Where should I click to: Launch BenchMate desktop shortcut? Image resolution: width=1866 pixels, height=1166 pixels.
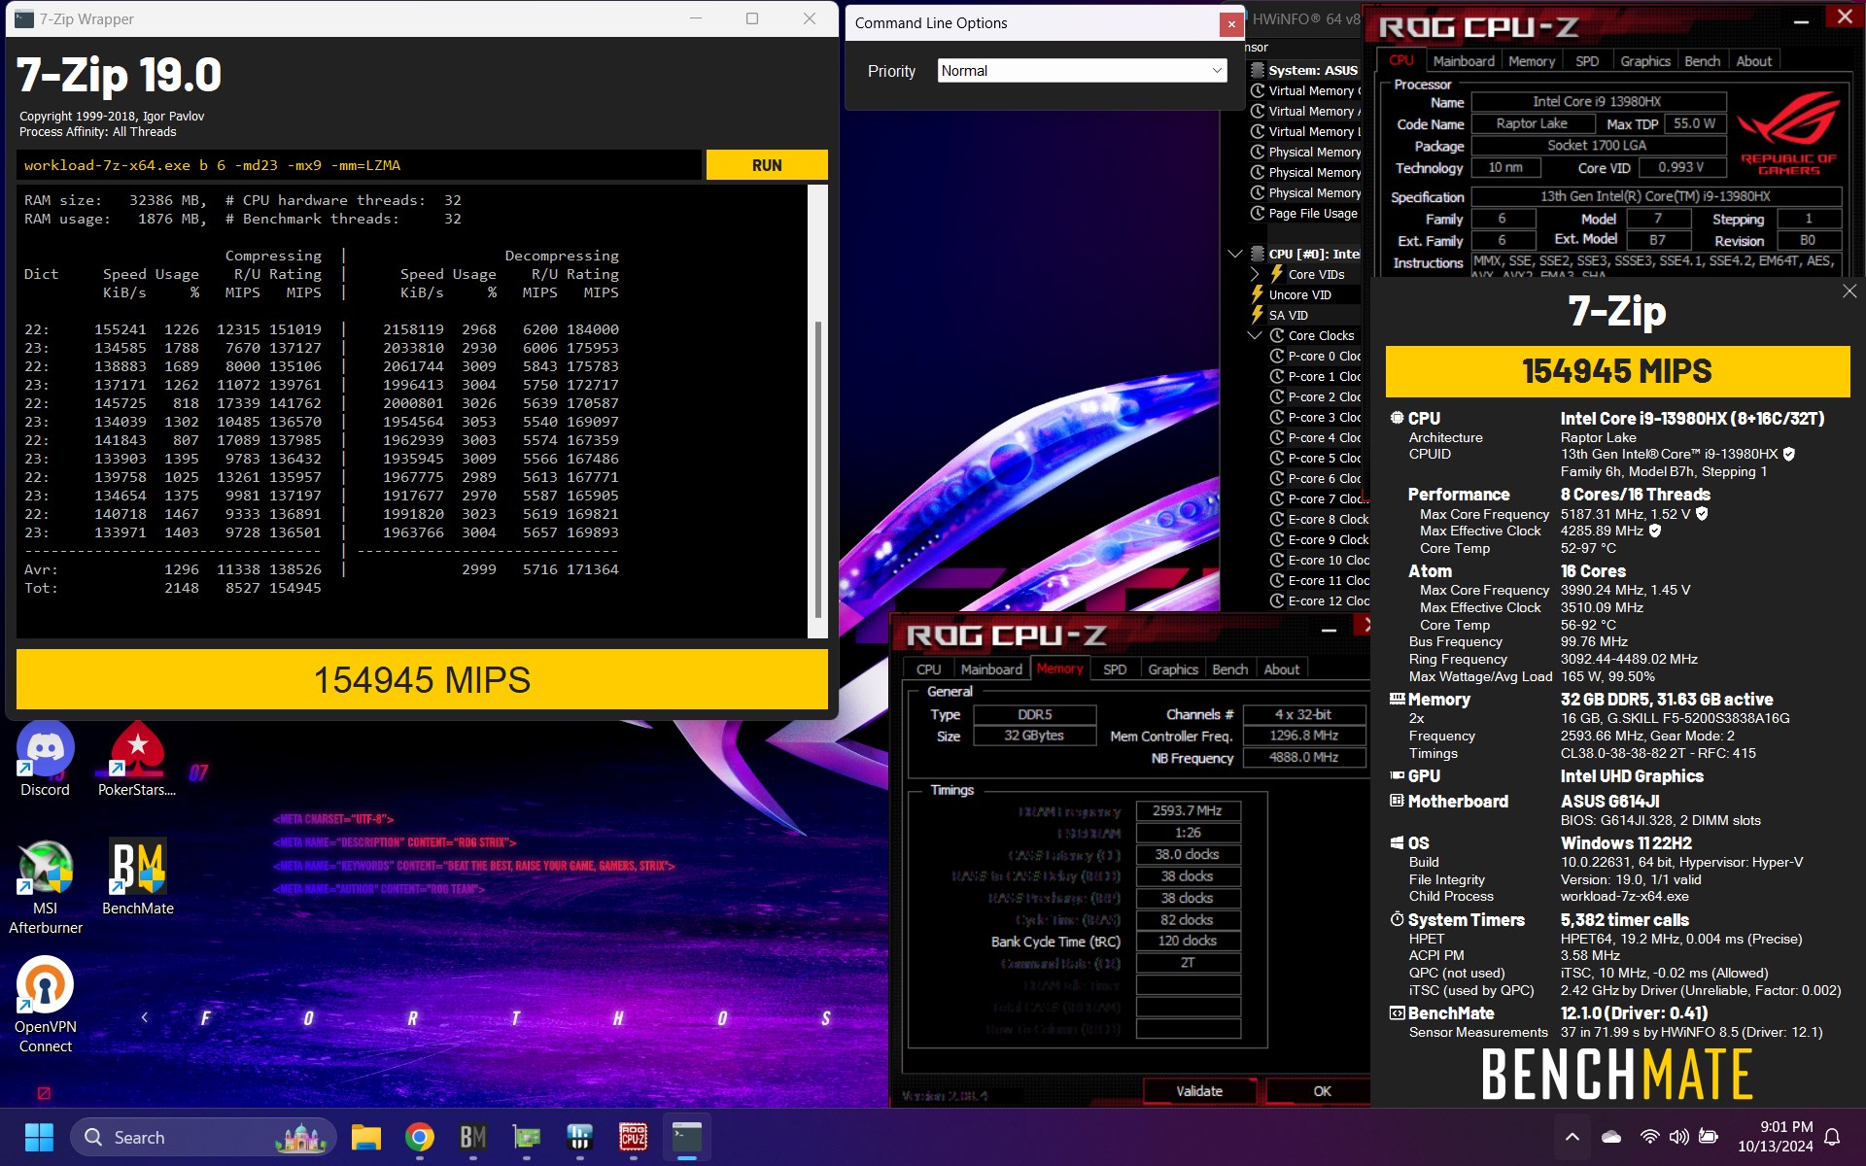click(x=138, y=877)
